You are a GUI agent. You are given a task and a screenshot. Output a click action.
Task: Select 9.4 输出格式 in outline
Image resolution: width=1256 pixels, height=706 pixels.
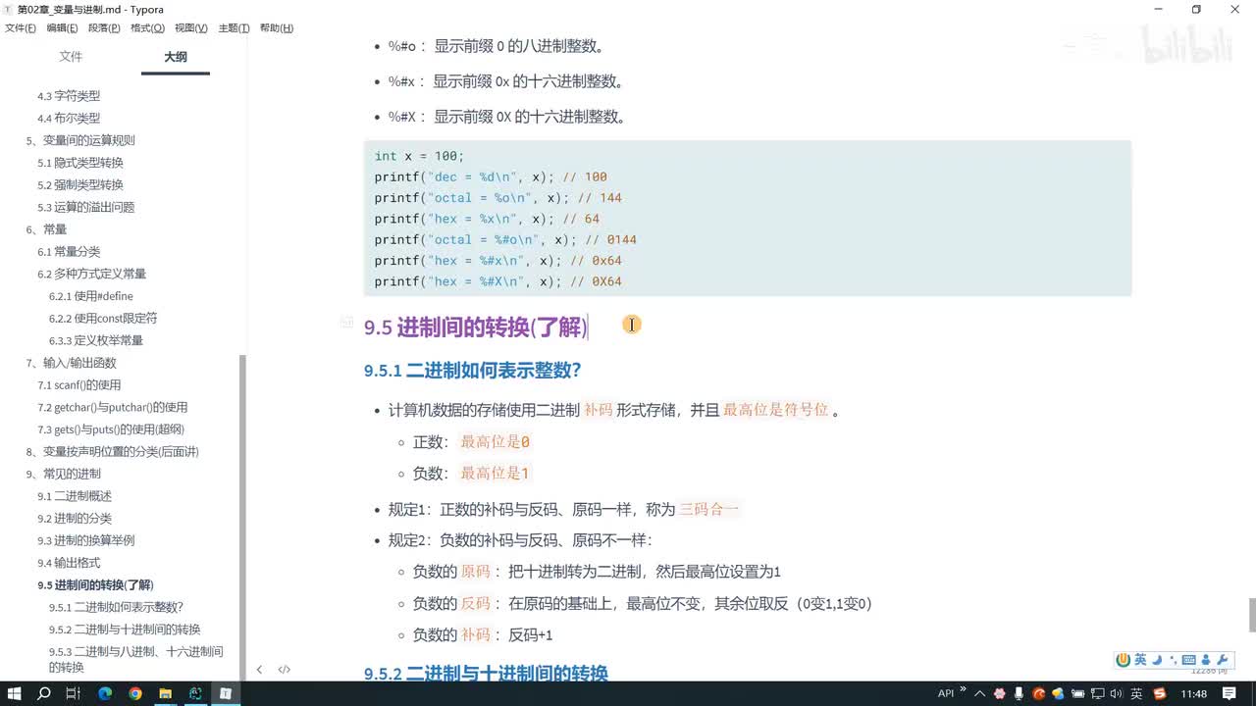(69, 563)
